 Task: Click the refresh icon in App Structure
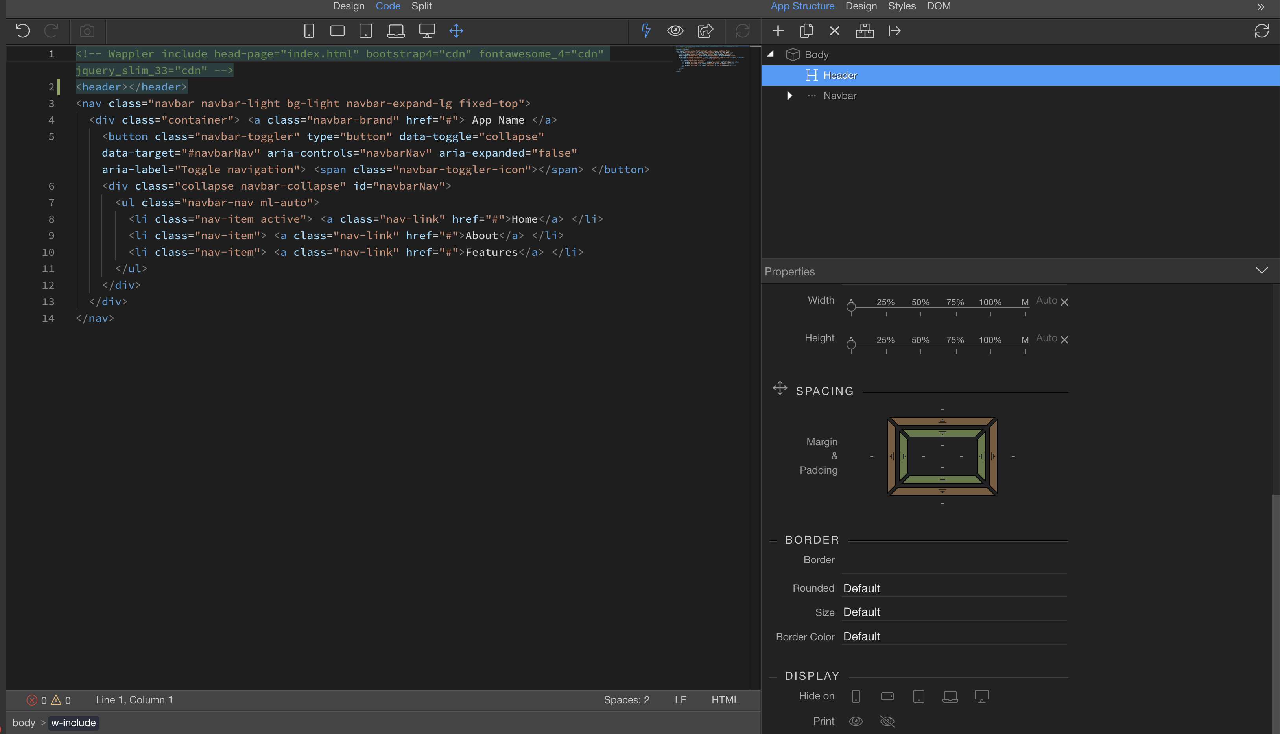[1262, 31]
